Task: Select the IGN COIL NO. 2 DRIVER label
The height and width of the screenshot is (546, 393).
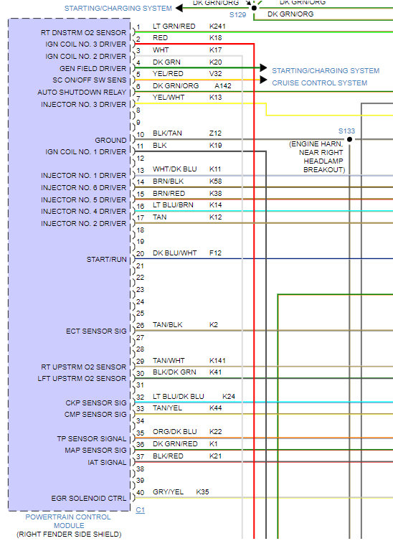Action: [x=85, y=57]
